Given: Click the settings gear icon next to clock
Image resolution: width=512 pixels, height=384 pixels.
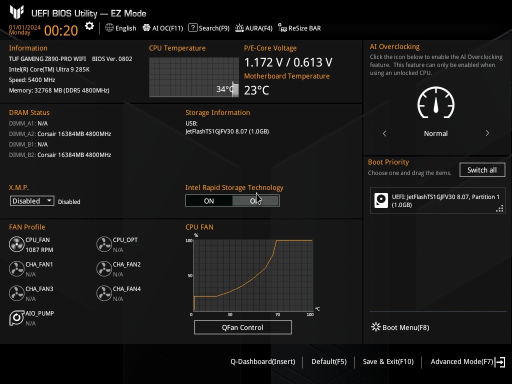Looking at the screenshot, I should (x=89, y=26).
